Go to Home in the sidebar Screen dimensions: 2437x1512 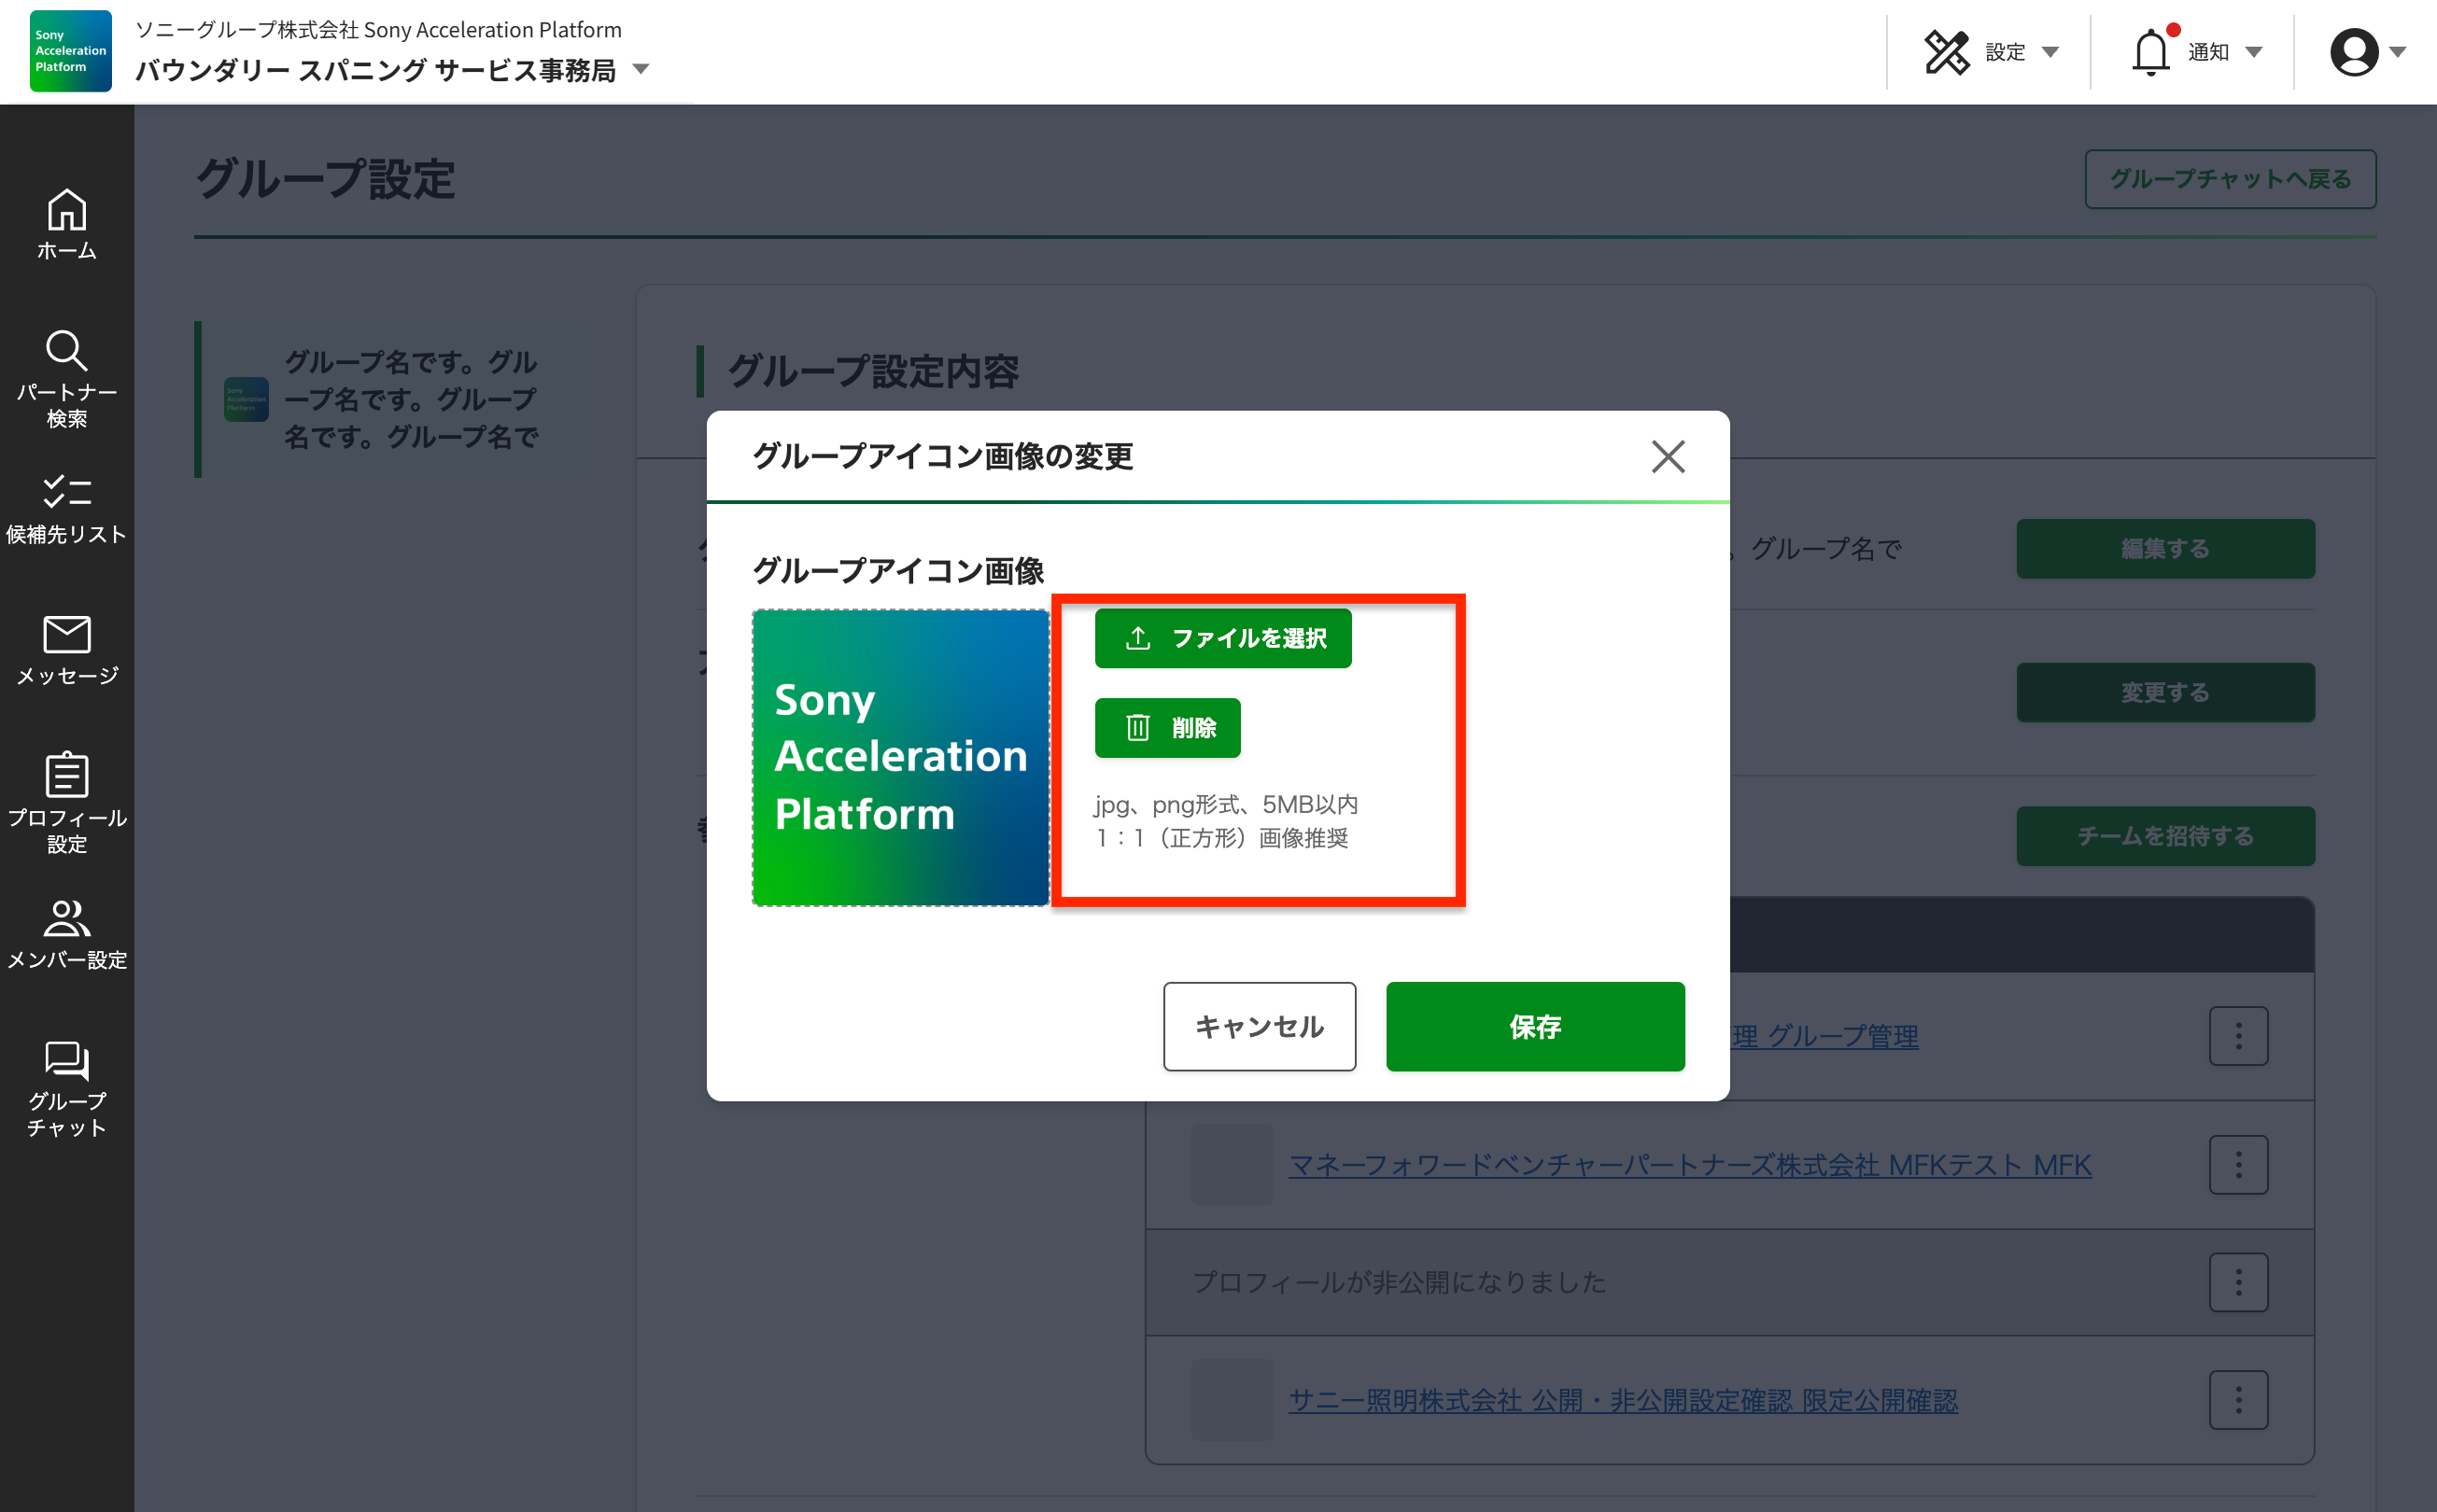[66, 224]
